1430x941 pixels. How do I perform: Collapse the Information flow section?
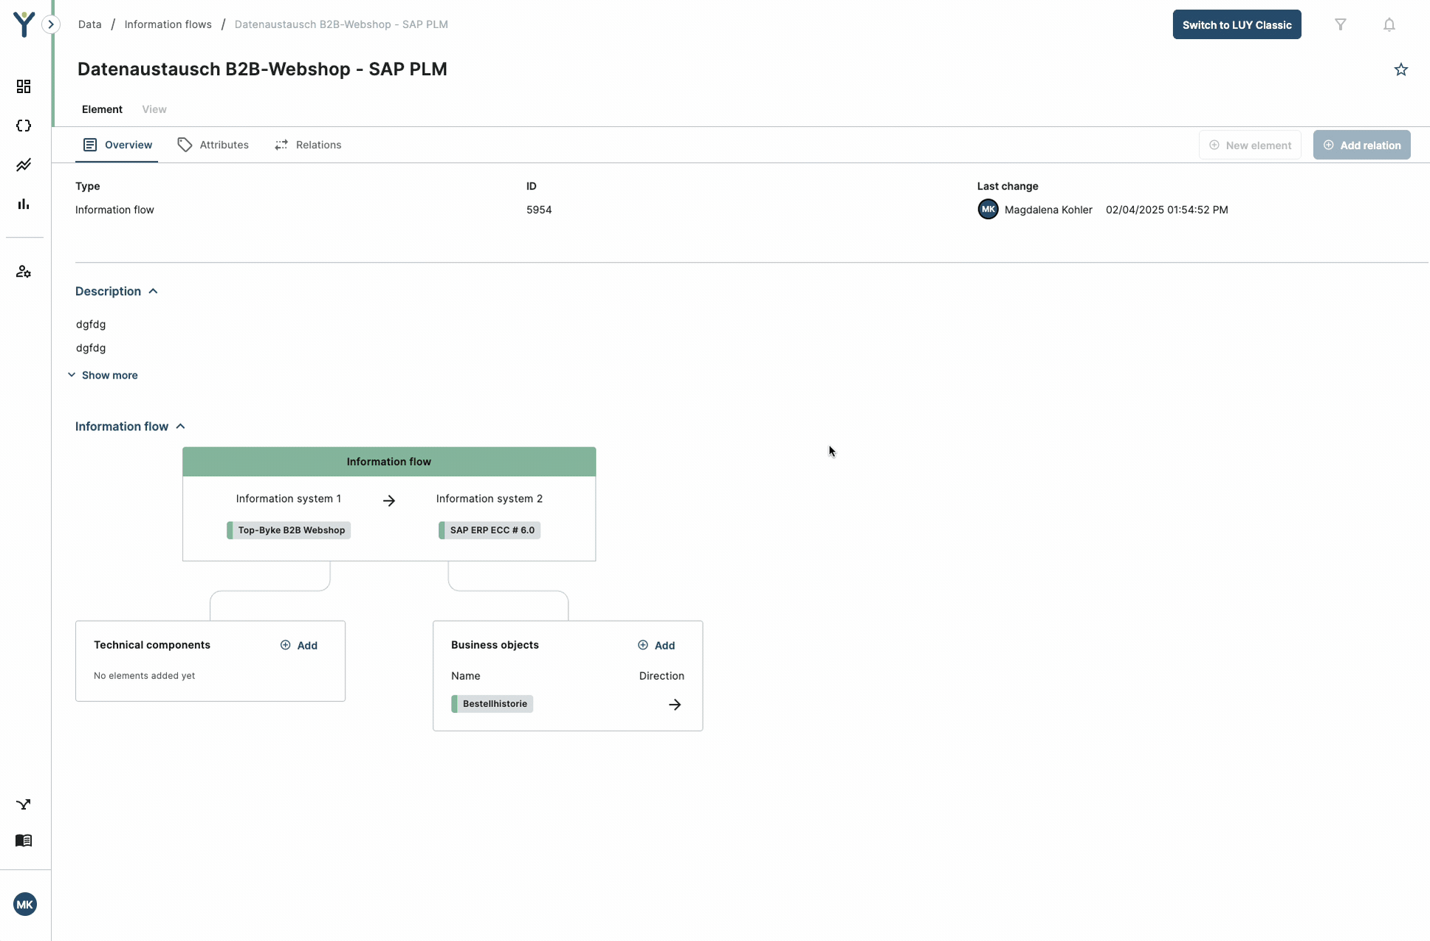point(180,426)
